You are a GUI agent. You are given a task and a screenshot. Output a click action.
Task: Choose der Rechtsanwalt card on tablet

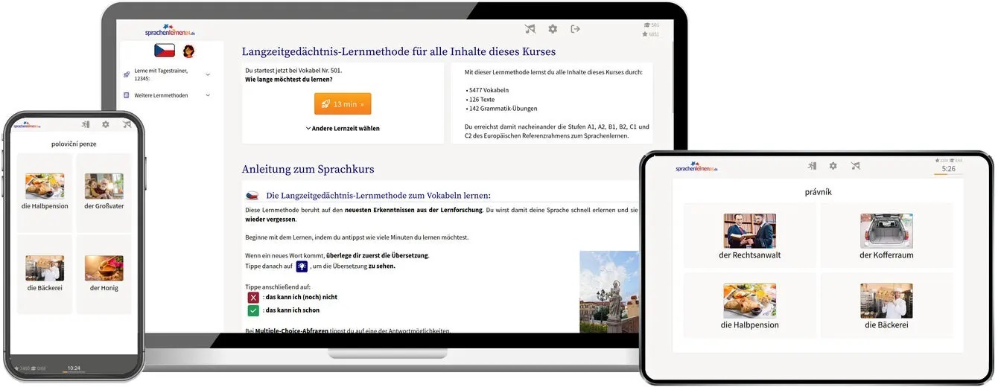click(x=750, y=236)
